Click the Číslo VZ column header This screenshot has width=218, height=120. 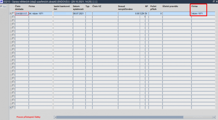pos(97,6)
